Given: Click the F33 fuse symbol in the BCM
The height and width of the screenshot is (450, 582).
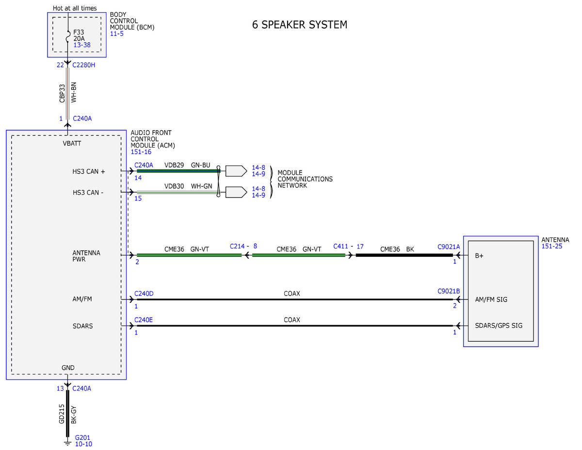Looking at the screenshot, I should (x=67, y=38).
